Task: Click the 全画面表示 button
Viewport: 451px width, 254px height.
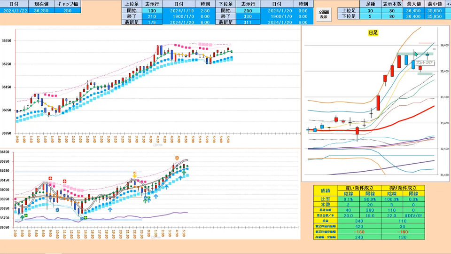Action: point(324,15)
